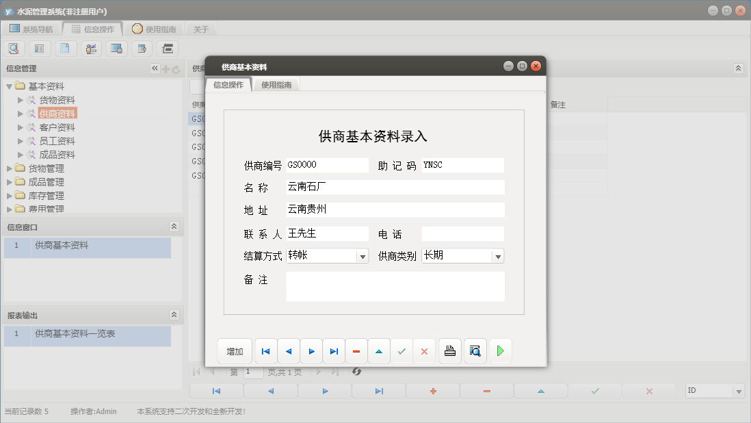This screenshot has height=423, width=751.
Task: Jump to the last record using the arrow control
Action: pyautogui.click(x=334, y=350)
